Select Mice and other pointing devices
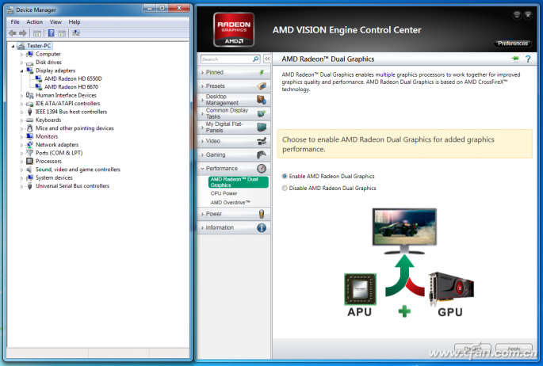The image size is (543, 366). click(x=75, y=128)
